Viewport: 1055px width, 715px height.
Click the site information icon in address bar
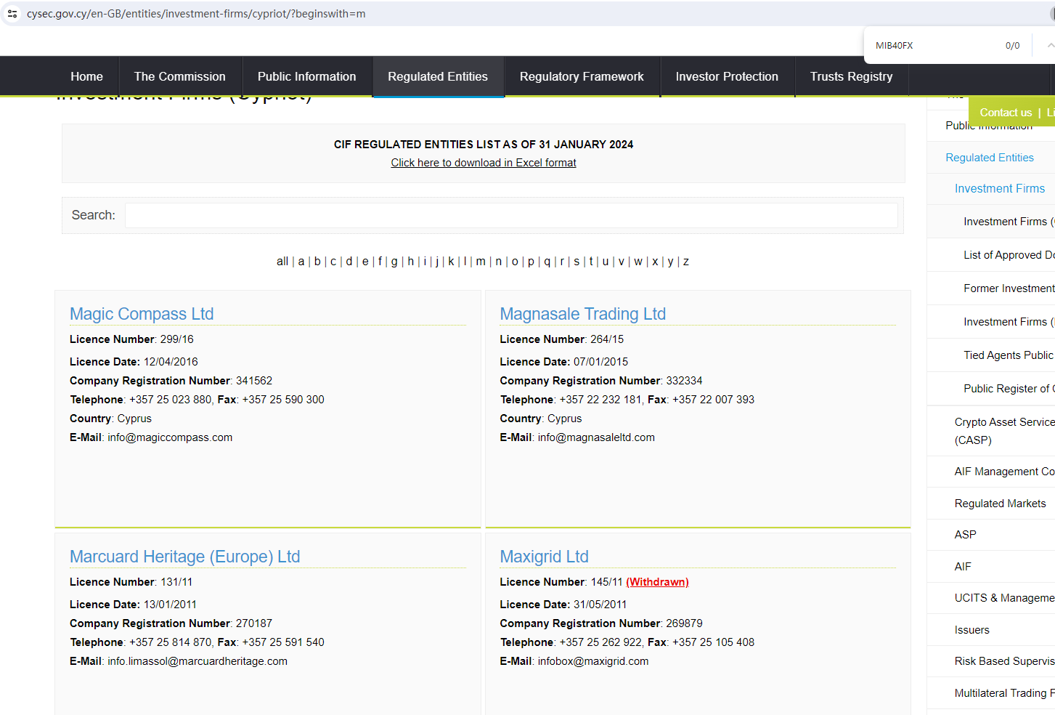click(x=12, y=14)
